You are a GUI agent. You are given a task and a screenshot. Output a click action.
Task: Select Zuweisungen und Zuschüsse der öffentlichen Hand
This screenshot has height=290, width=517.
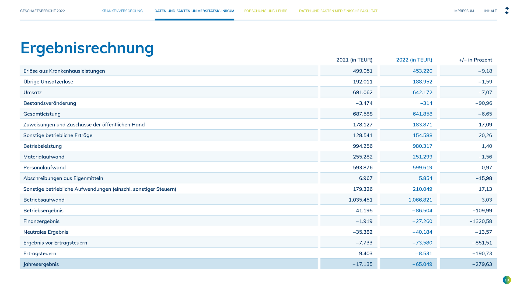84,125
